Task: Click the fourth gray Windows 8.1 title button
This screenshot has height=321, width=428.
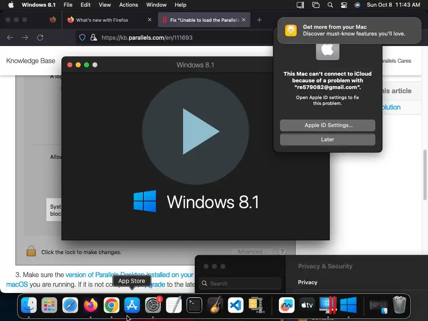Action: tap(95, 65)
